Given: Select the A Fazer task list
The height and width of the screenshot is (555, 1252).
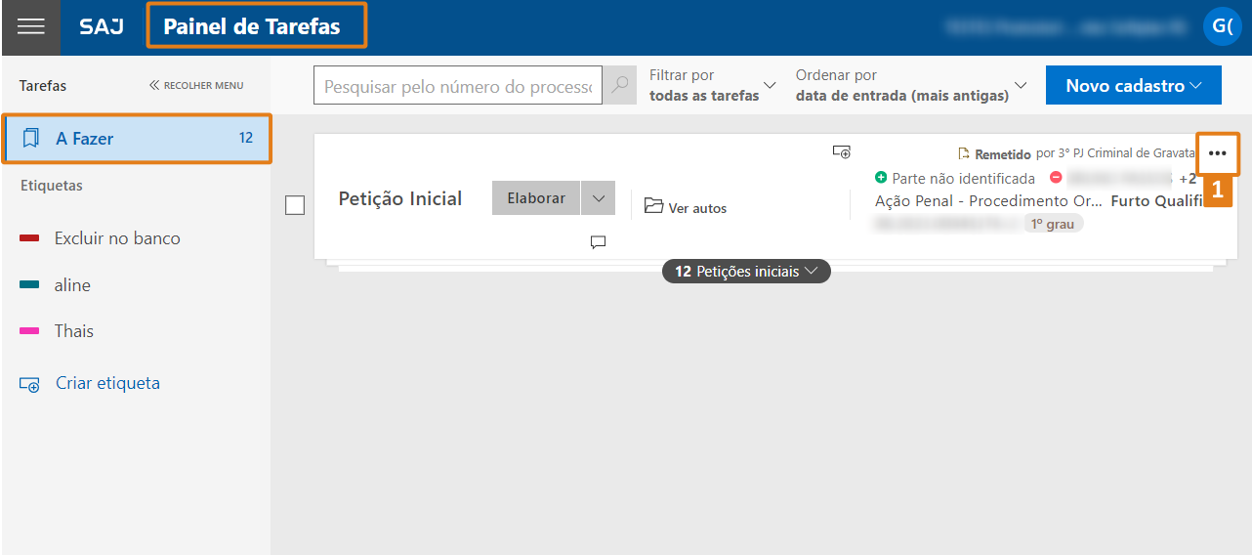Looking at the screenshot, I should [x=137, y=139].
